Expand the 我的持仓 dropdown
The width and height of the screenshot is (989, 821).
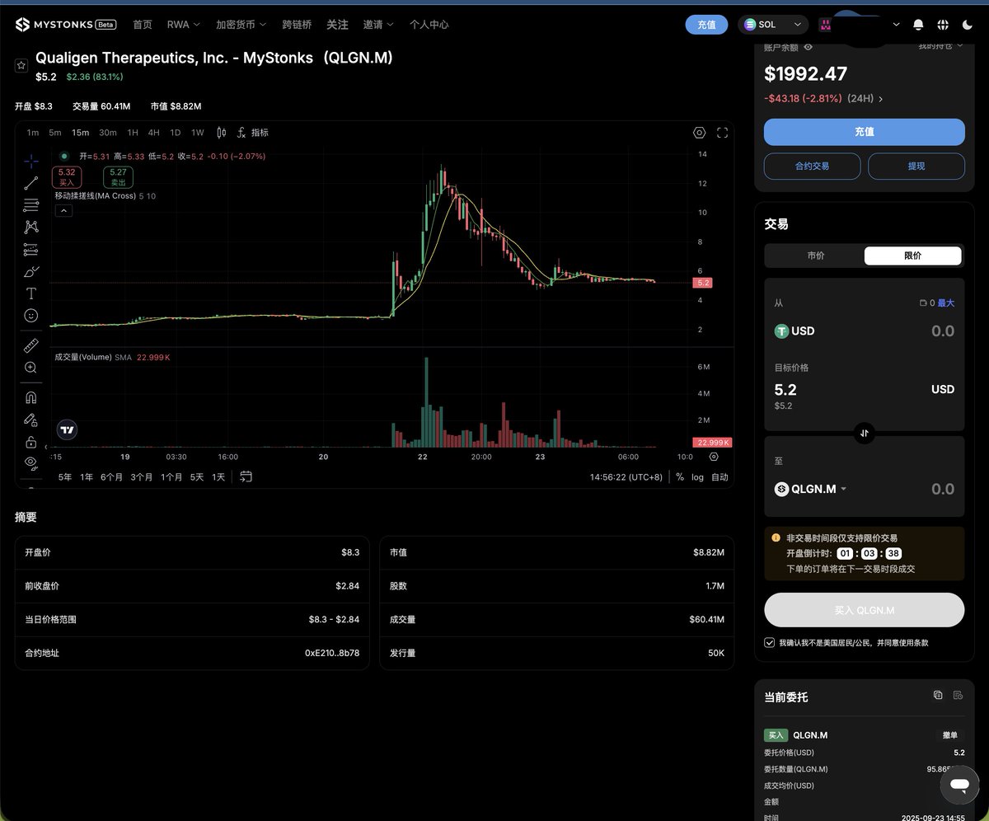pos(940,46)
